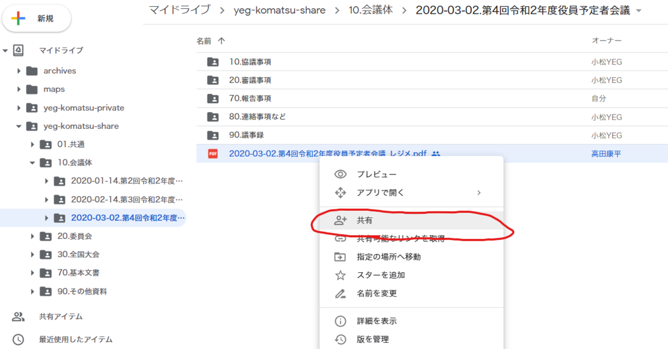Viewport: 668px width, 349px height.
Task: Select the 10.協議事項 folder row
Action: click(x=432, y=62)
